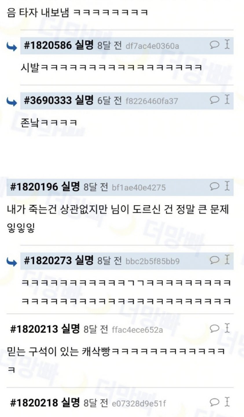The image size is (244, 417).
Task: Click reply bubble icon on comment #3690333
Action: [214, 100]
